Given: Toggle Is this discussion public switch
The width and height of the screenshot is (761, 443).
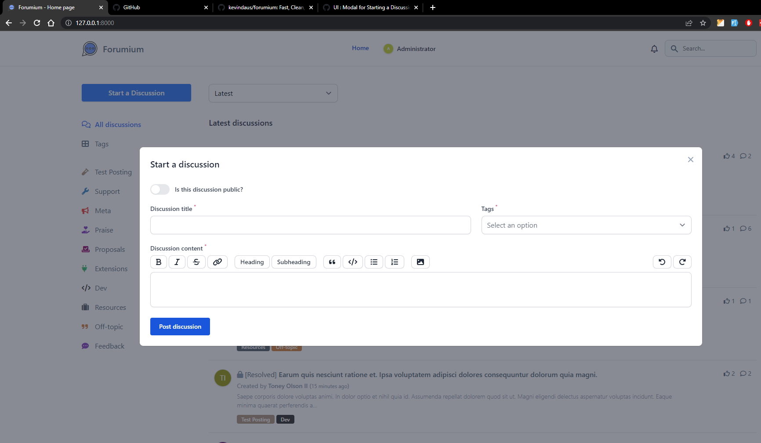Looking at the screenshot, I should coord(160,189).
